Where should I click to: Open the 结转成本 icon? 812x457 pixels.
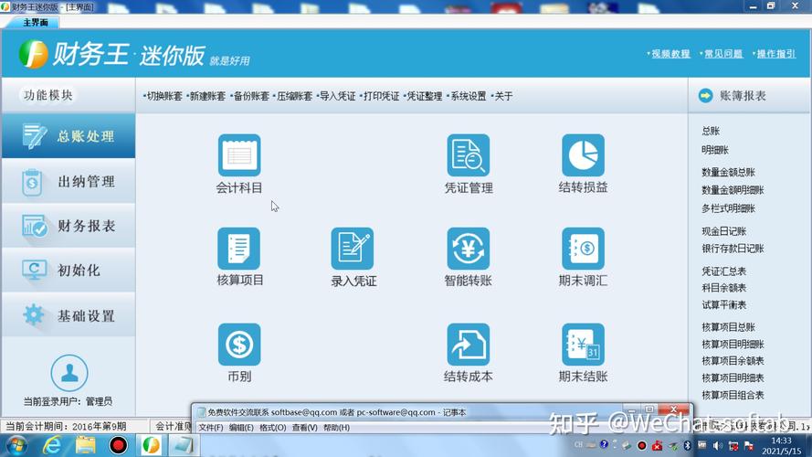point(469,345)
